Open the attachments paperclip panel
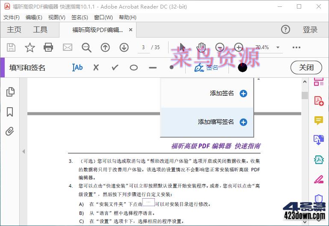 tap(10, 131)
